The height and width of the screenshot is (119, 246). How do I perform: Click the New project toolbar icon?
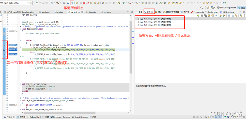click(x=37, y=3)
